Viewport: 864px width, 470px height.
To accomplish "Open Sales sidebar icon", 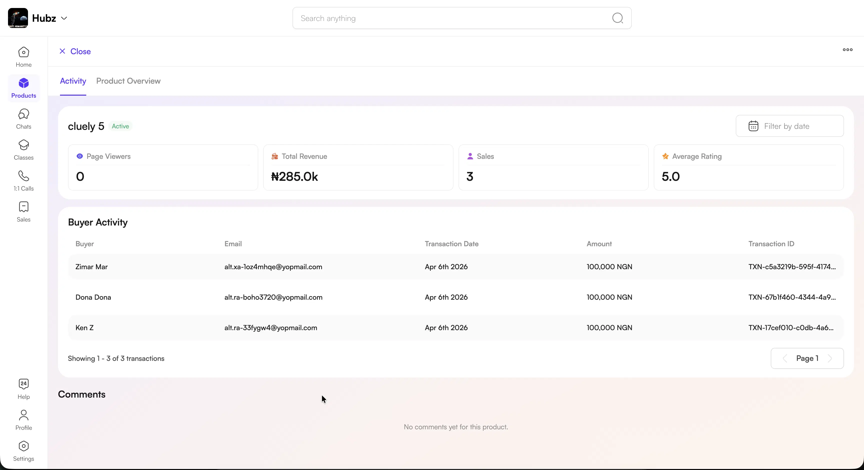I will [23, 207].
